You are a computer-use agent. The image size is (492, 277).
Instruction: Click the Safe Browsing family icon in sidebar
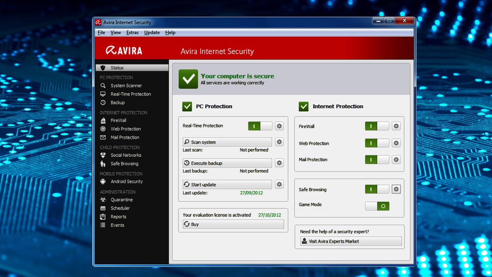click(x=103, y=164)
